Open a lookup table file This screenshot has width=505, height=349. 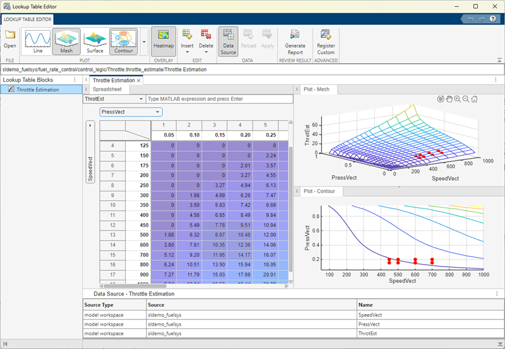pyautogui.click(x=10, y=38)
